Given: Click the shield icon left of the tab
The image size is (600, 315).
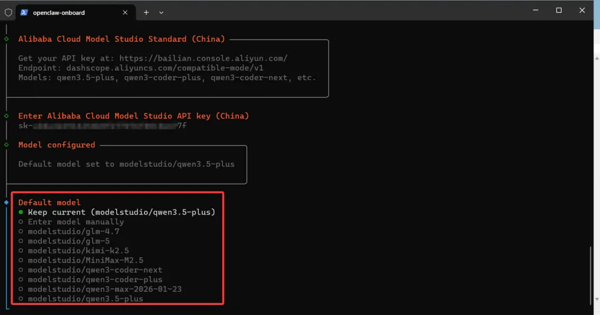Looking at the screenshot, I should coord(8,13).
